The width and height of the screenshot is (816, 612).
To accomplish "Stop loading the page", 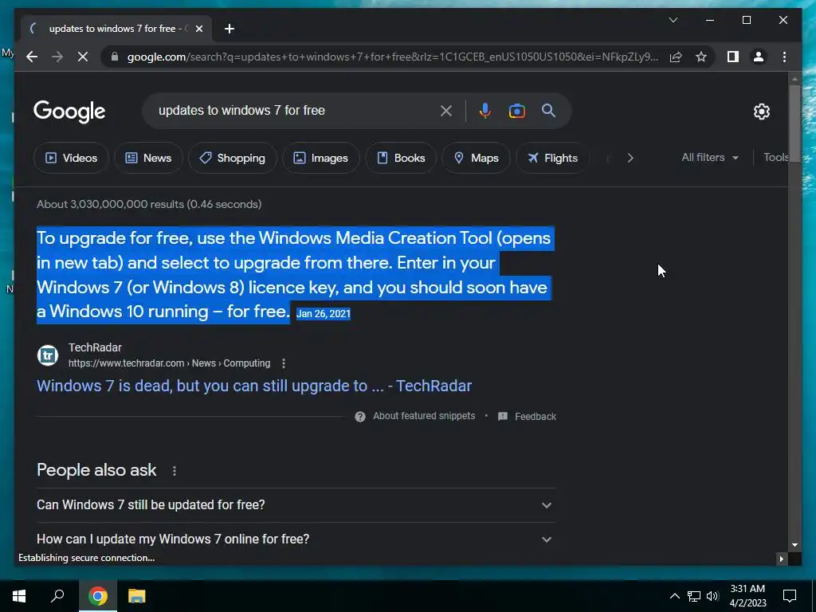I will click(x=83, y=57).
